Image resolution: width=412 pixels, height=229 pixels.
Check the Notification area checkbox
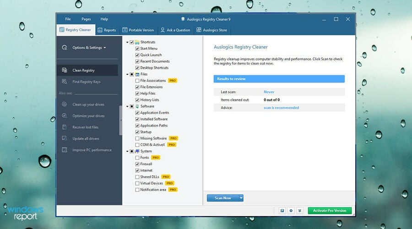coord(137,190)
